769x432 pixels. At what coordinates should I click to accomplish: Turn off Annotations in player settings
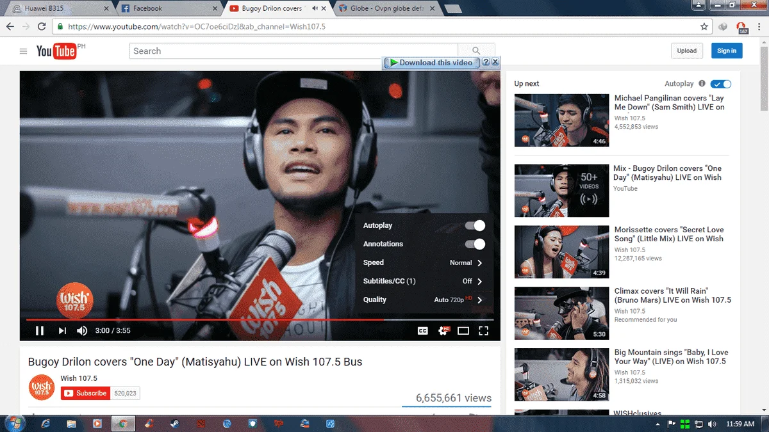click(475, 244)
